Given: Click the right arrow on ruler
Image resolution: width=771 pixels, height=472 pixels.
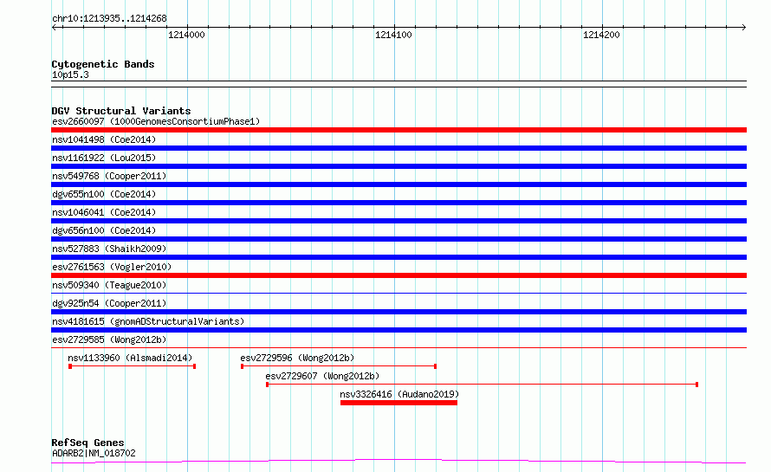Looking at the screenshot, I should tap(743, 27).
